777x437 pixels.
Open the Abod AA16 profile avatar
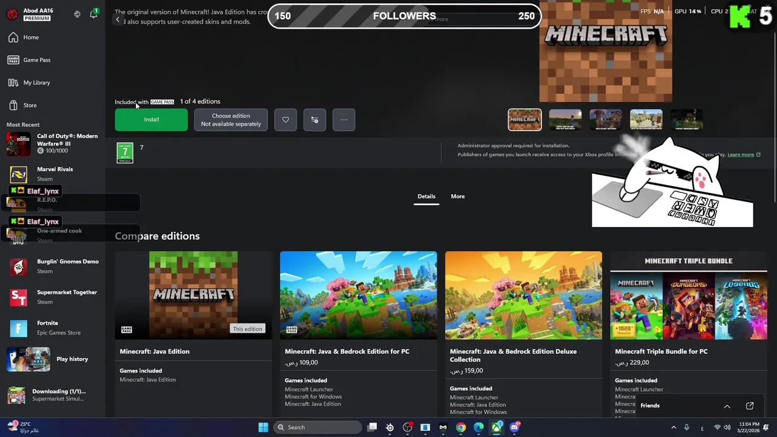(12, 14)
